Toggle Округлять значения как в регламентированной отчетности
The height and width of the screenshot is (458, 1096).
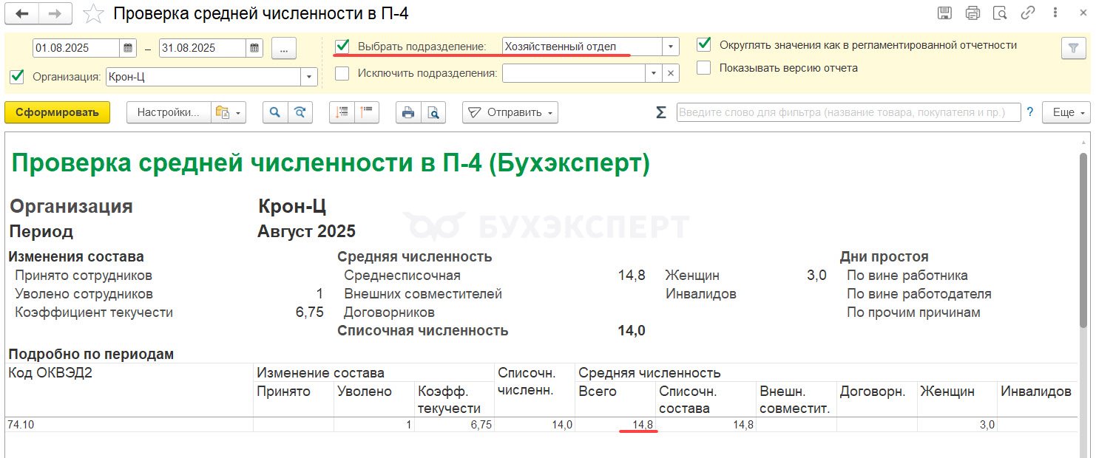(704, 44)
